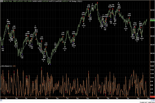Click the _VatevelSpeed (1) indicator label
The height and width of the screenshot is (103, 155).
coord(6,66)
